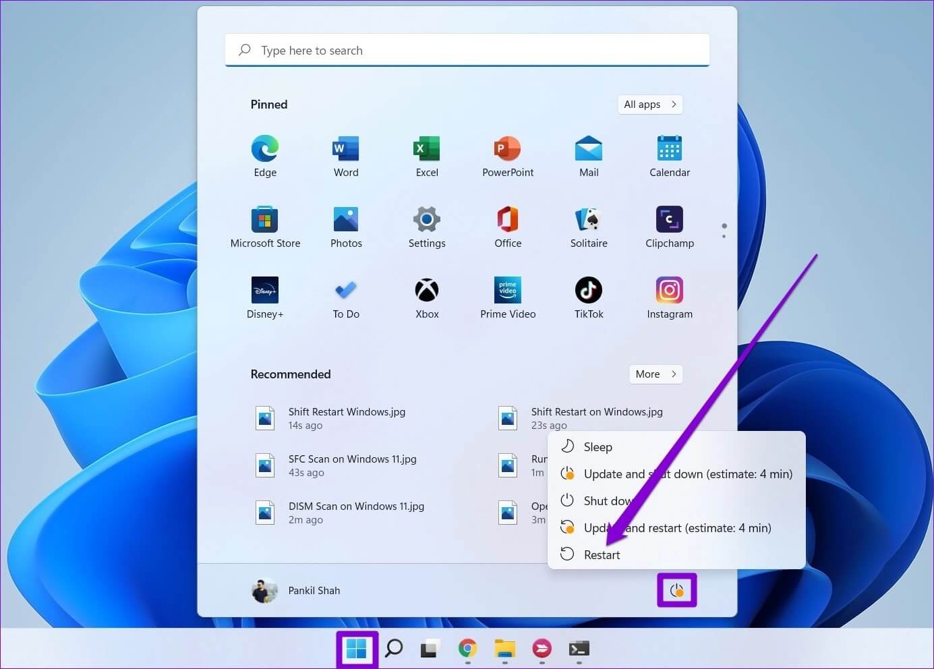Open DISM Scan on Windows 11.jpg
The width and height of the screenshot is (934, 669).
click(340, 513)
